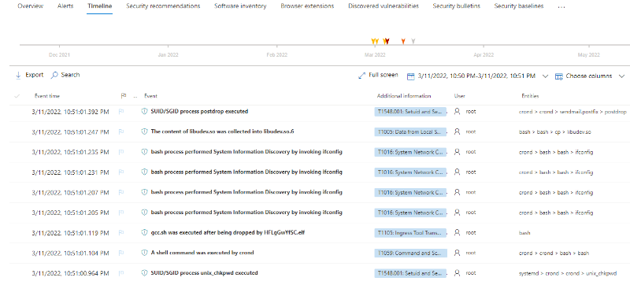
Task: Click the Export download icon
Action: click(x=18, y=75)
